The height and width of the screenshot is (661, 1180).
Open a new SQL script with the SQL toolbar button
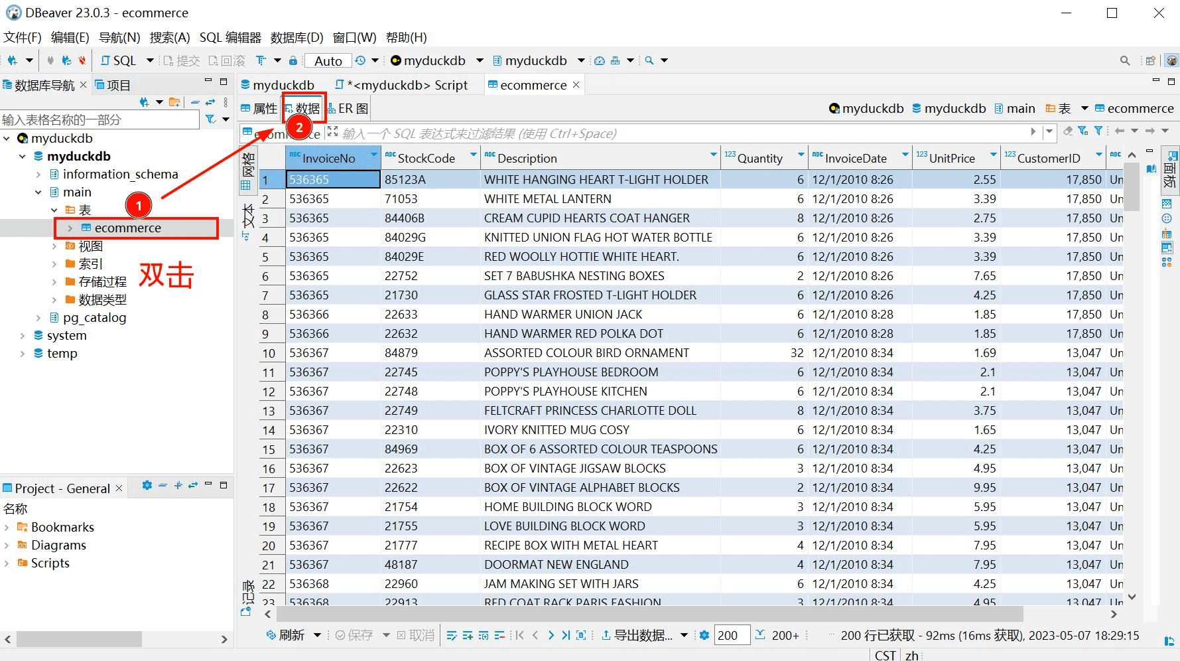pyautogui.click(x=118, y=60)
